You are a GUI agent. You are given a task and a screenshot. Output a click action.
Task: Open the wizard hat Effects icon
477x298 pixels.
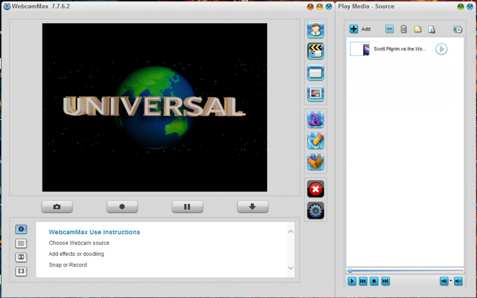coord(315,119)
